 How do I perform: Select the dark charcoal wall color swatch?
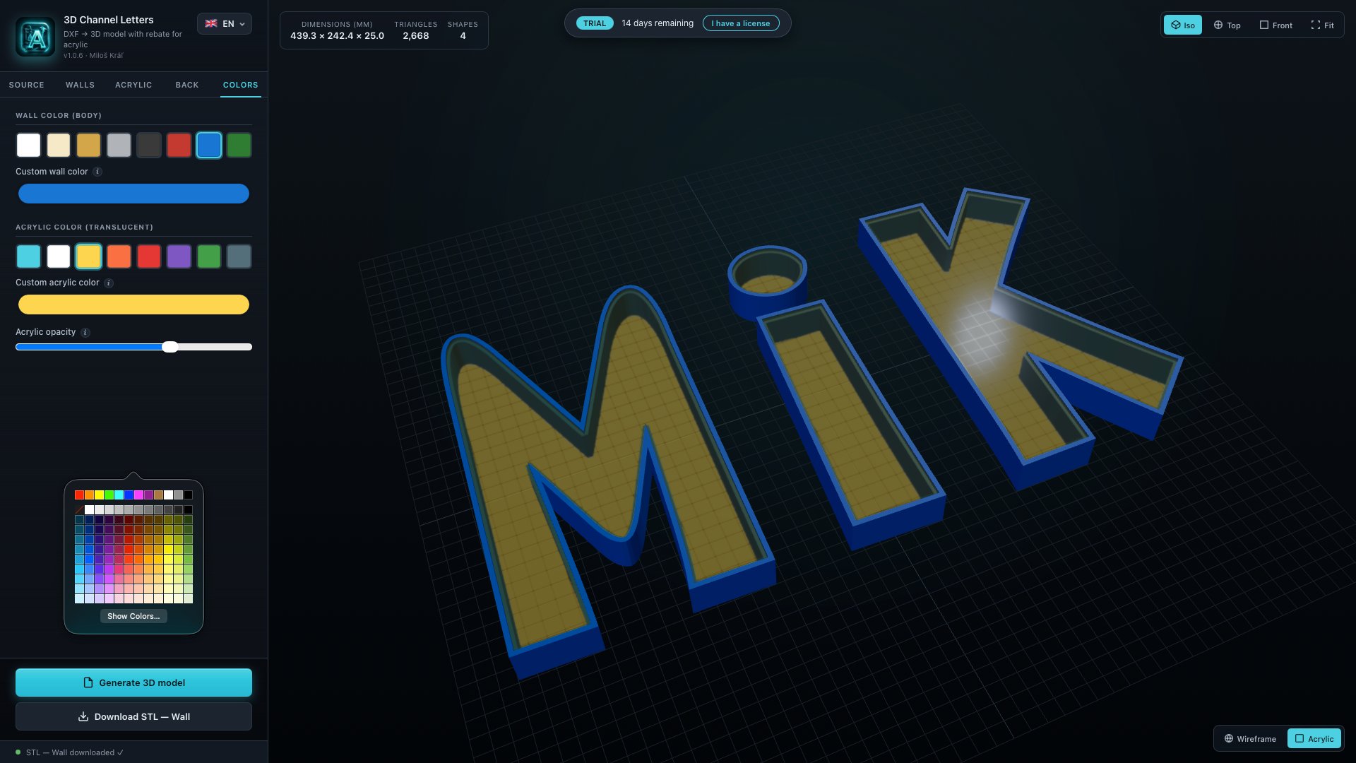click(149, 145)
